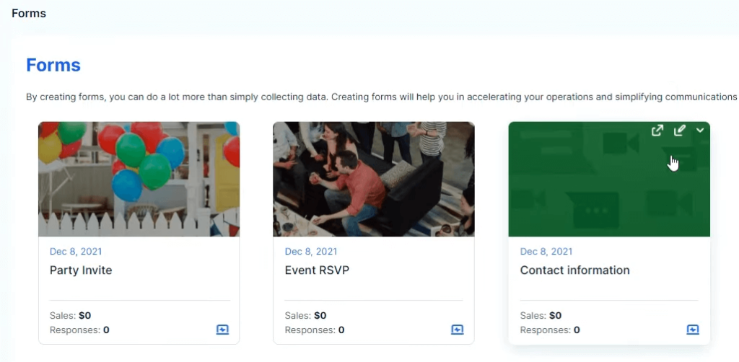
Task: Open Contact information form in new window
Action: (x=657, y=131)
